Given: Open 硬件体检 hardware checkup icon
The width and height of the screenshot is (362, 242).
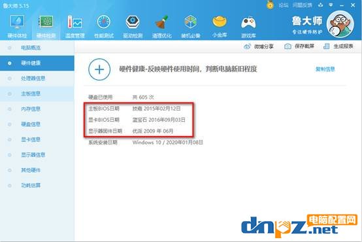Looking at the screenshot, I should (17, 22).
